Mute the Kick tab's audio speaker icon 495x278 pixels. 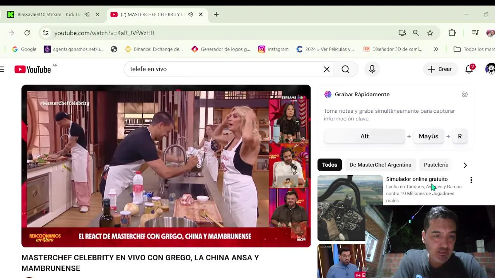pyautogui.click(x=87, y=14)
